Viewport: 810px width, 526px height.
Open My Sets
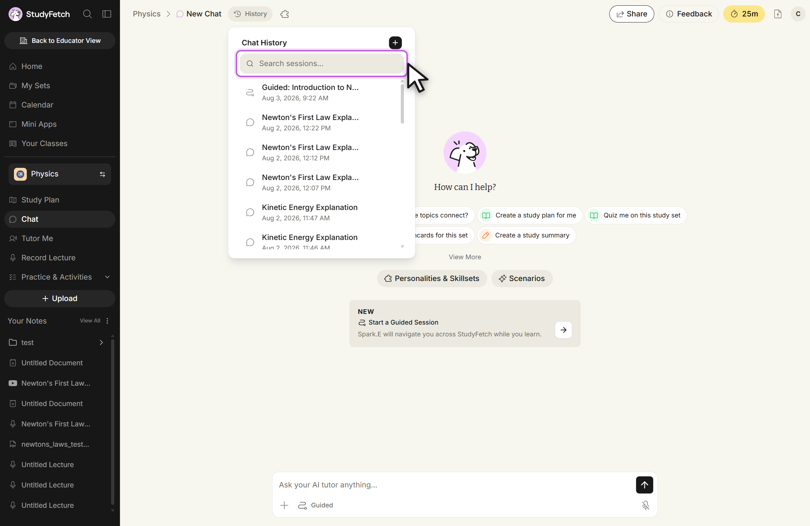coord(60,86)
